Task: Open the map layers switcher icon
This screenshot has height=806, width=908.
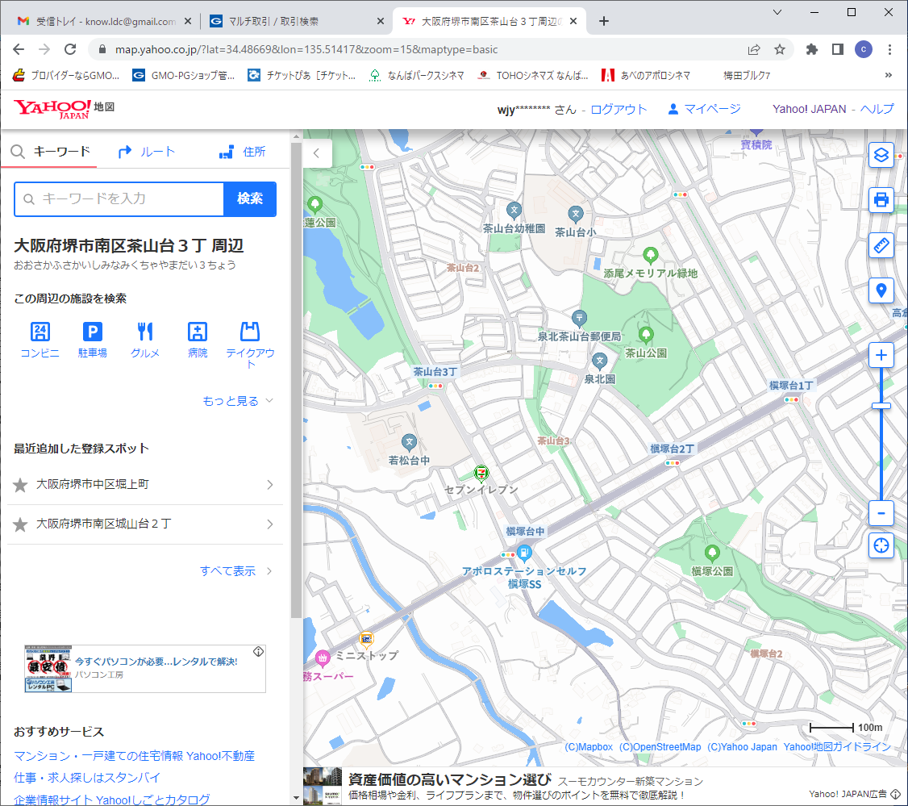Action: click(881, 155)
